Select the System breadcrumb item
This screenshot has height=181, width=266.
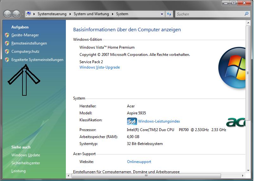coord(122,14)
